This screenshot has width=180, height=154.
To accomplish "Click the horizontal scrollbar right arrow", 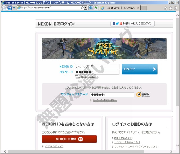I will (x=171, y=151).
